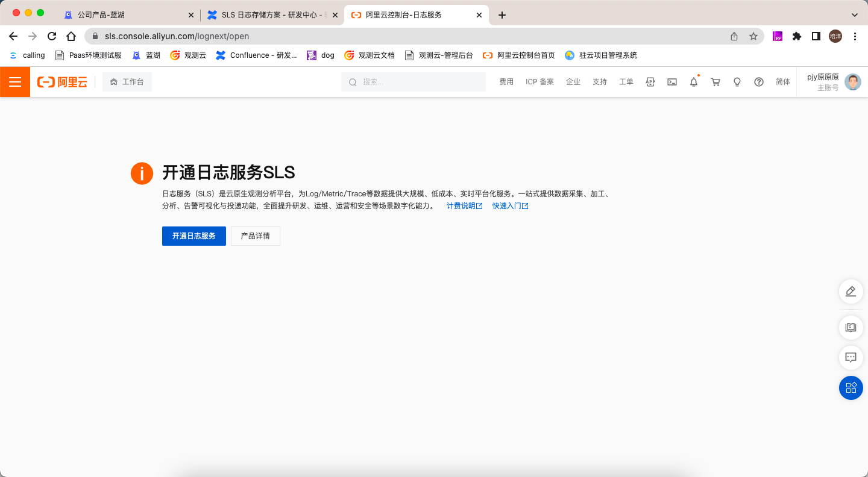Open the Paas环境测试服 bookmark

coord(88,55)
